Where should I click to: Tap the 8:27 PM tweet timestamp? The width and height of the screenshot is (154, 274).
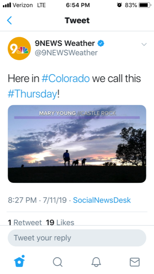point(22,200)
